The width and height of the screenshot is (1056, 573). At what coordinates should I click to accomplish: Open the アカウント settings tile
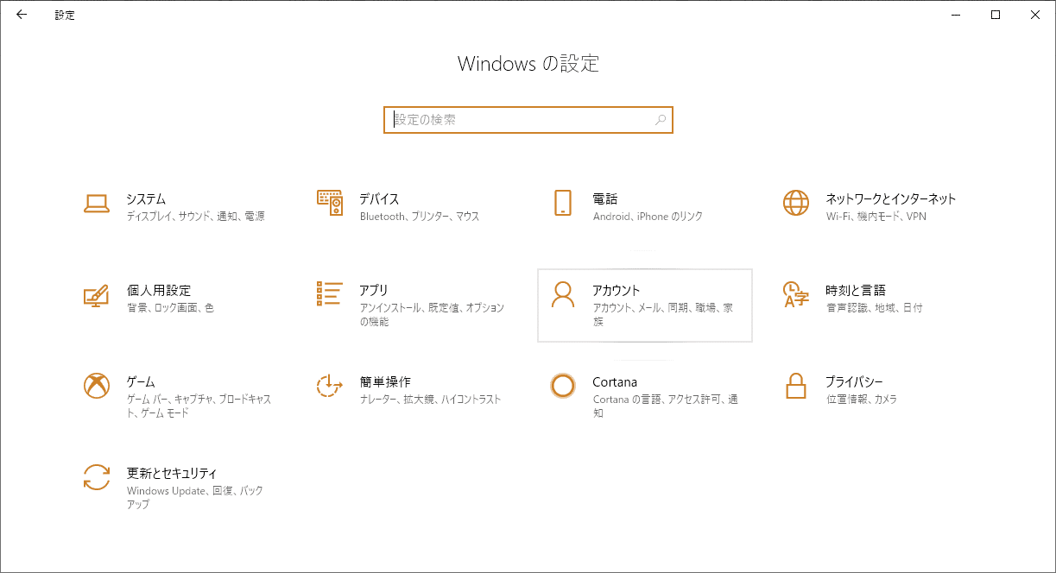(644, 305)
